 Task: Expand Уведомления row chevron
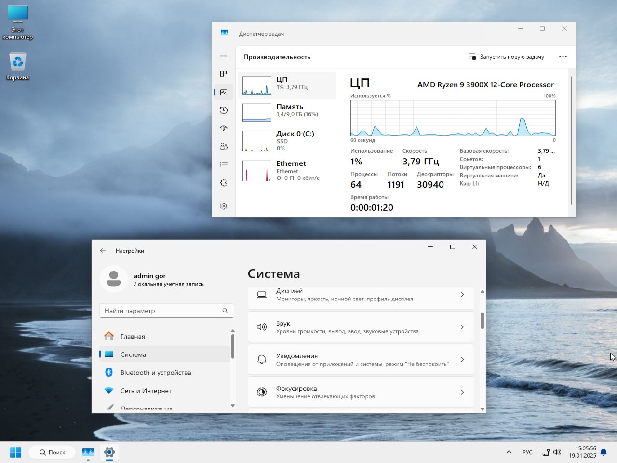click(462, 359)
